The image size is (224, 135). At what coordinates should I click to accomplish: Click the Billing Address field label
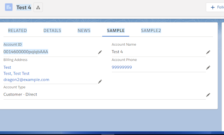click(x=15, y=60)
